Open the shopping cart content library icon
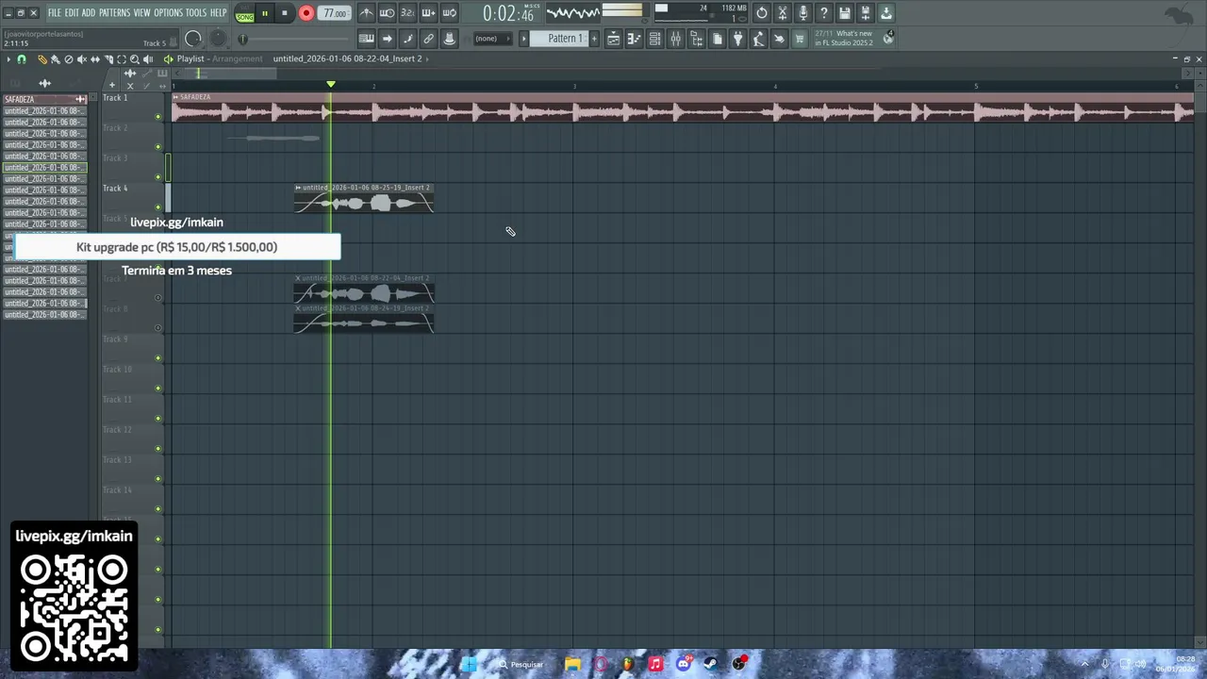 800,39
